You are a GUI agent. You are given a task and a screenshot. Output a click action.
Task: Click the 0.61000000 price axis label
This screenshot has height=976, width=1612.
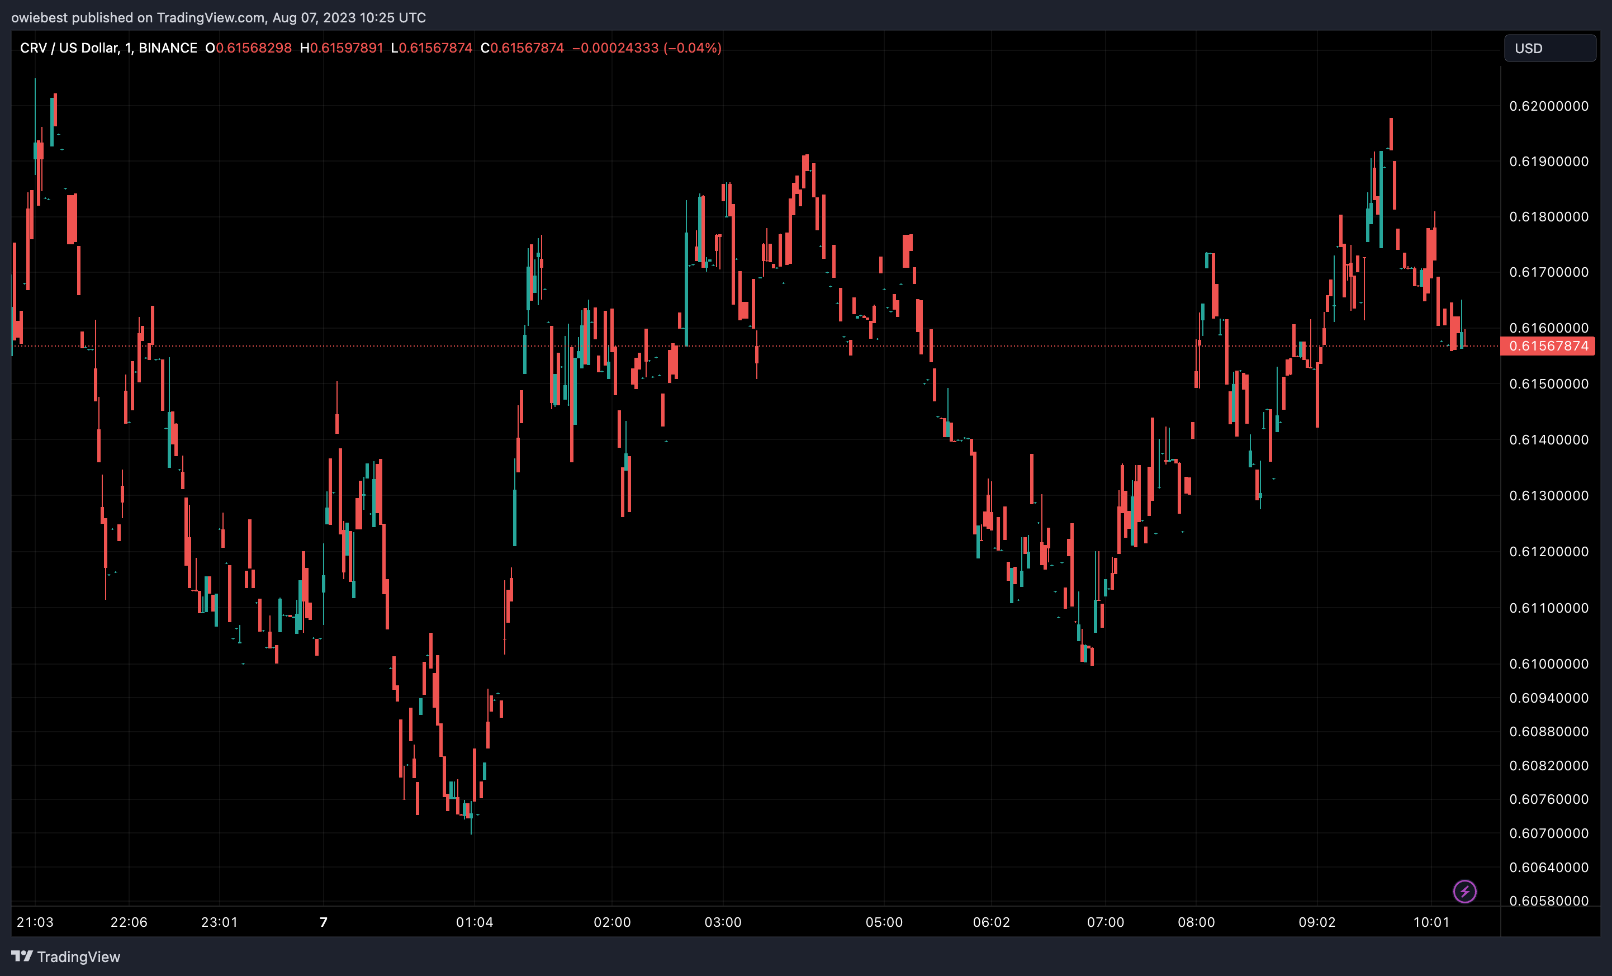1548,664
